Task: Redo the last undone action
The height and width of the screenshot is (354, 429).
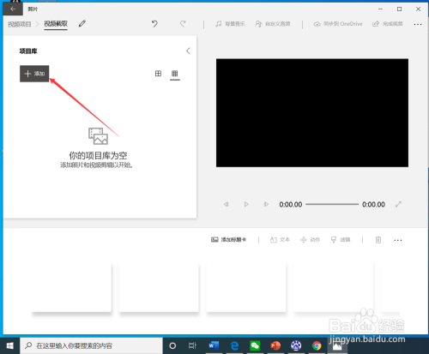Action: click(183, 24)
